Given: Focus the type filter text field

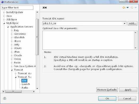Looking at the screenshot, I should pyautogui.click(x=18, y=8).
